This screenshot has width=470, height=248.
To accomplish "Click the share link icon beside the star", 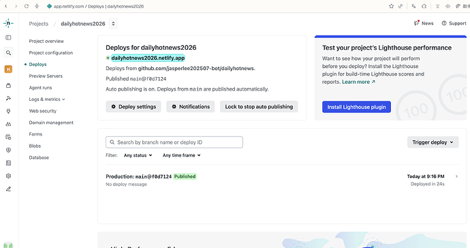I will pyautogui.click(x=401, y=6).
